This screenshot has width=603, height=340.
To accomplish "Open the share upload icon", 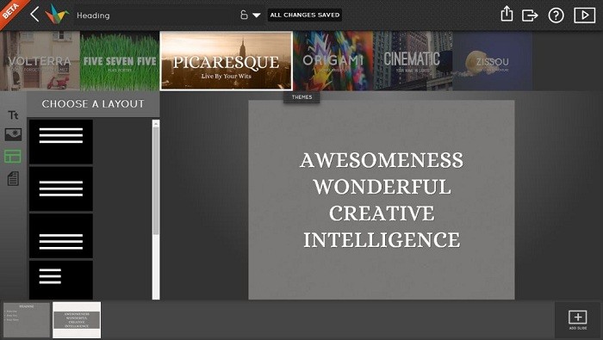I will pos(507,14).
